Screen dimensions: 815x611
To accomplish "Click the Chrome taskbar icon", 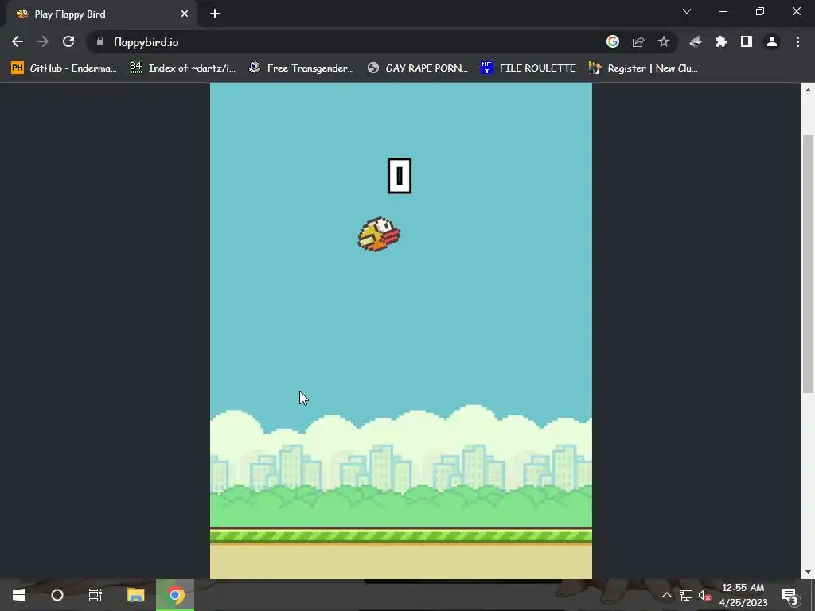I will [x=175, y=595].
